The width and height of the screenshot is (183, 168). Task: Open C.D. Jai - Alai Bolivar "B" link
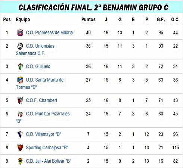(x=49, y=161)
